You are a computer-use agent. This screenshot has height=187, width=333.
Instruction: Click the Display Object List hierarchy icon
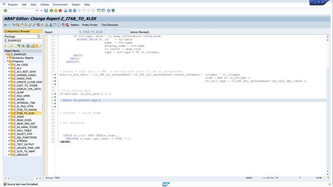click(x=47, y=25)
